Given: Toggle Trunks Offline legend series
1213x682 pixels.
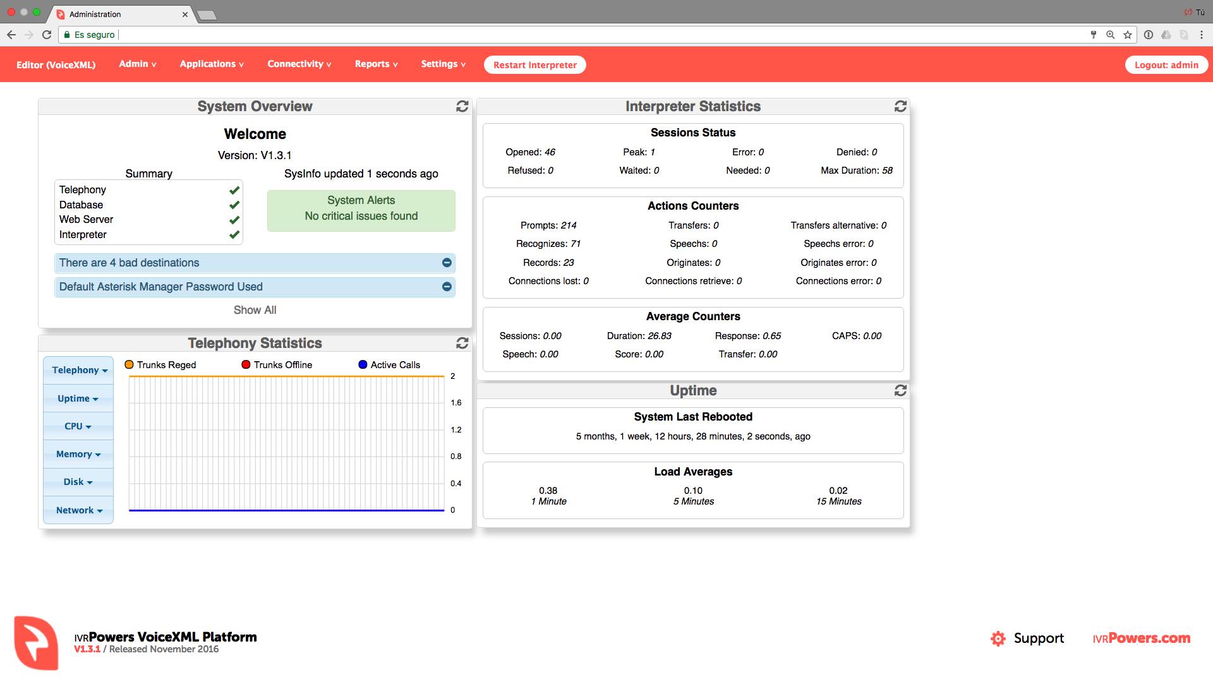Looking at the screenshot, I should (x=276, y=365).
